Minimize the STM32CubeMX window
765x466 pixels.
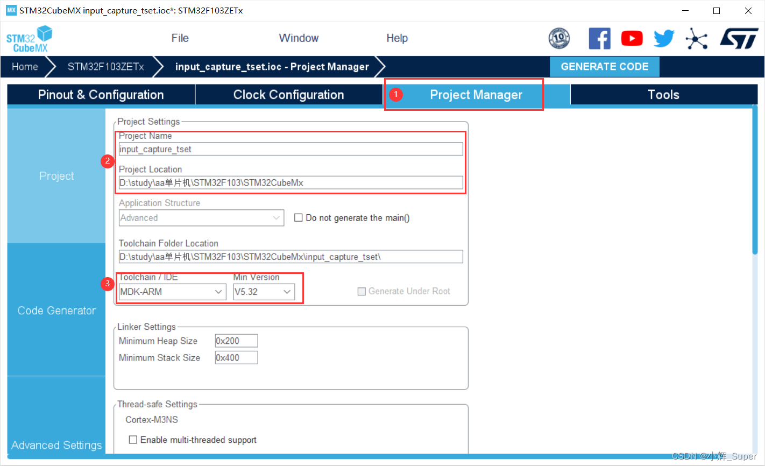(x=685, y=10)
